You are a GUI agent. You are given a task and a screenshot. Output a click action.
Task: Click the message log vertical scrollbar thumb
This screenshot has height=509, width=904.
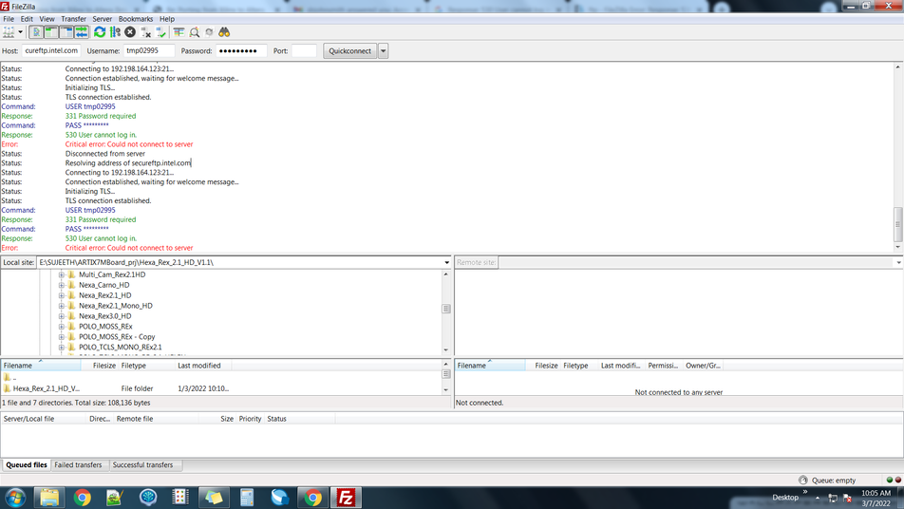point(897,224)
